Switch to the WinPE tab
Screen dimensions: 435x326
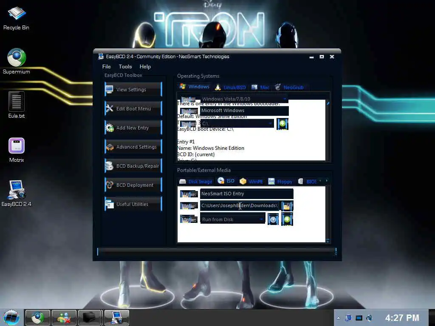[251, 182]
